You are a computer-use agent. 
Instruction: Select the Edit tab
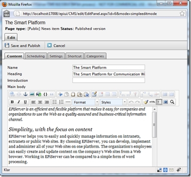pyautogui.click(x=11, y=38)
